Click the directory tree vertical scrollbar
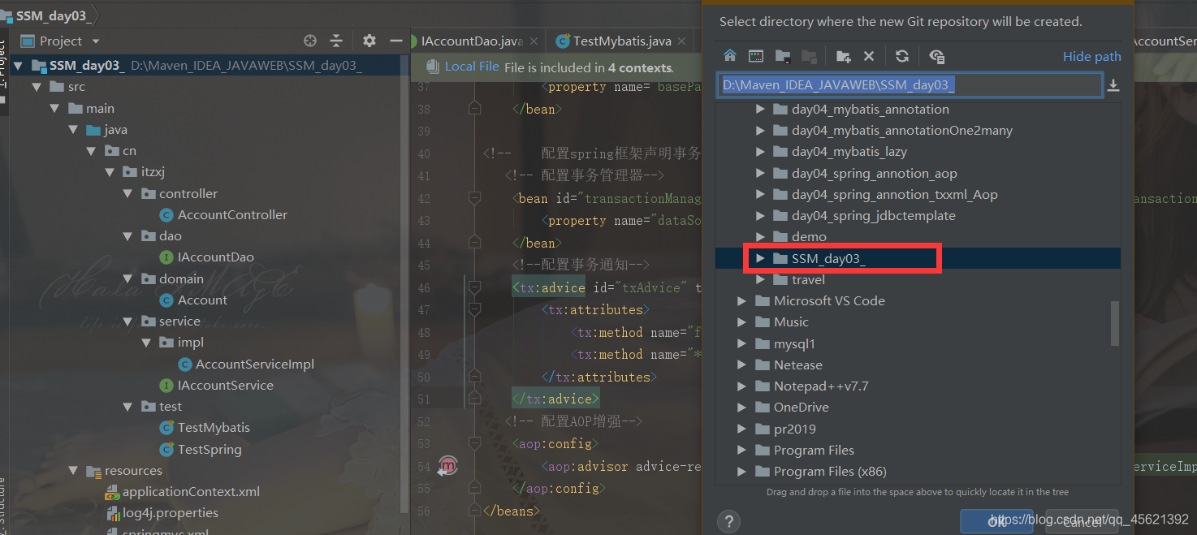Image resolution: width=1197 pixels, height=535 pixels. (x=1115, y=323)
